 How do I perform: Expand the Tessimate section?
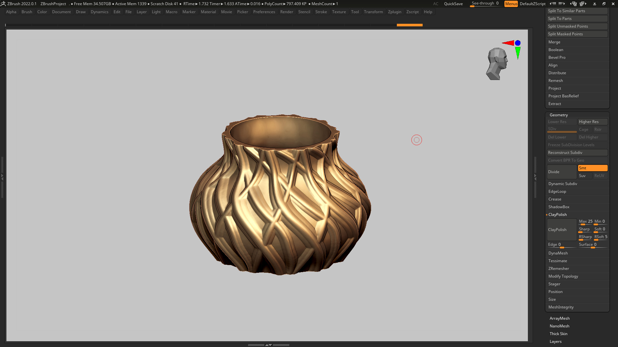coord(557,261)
